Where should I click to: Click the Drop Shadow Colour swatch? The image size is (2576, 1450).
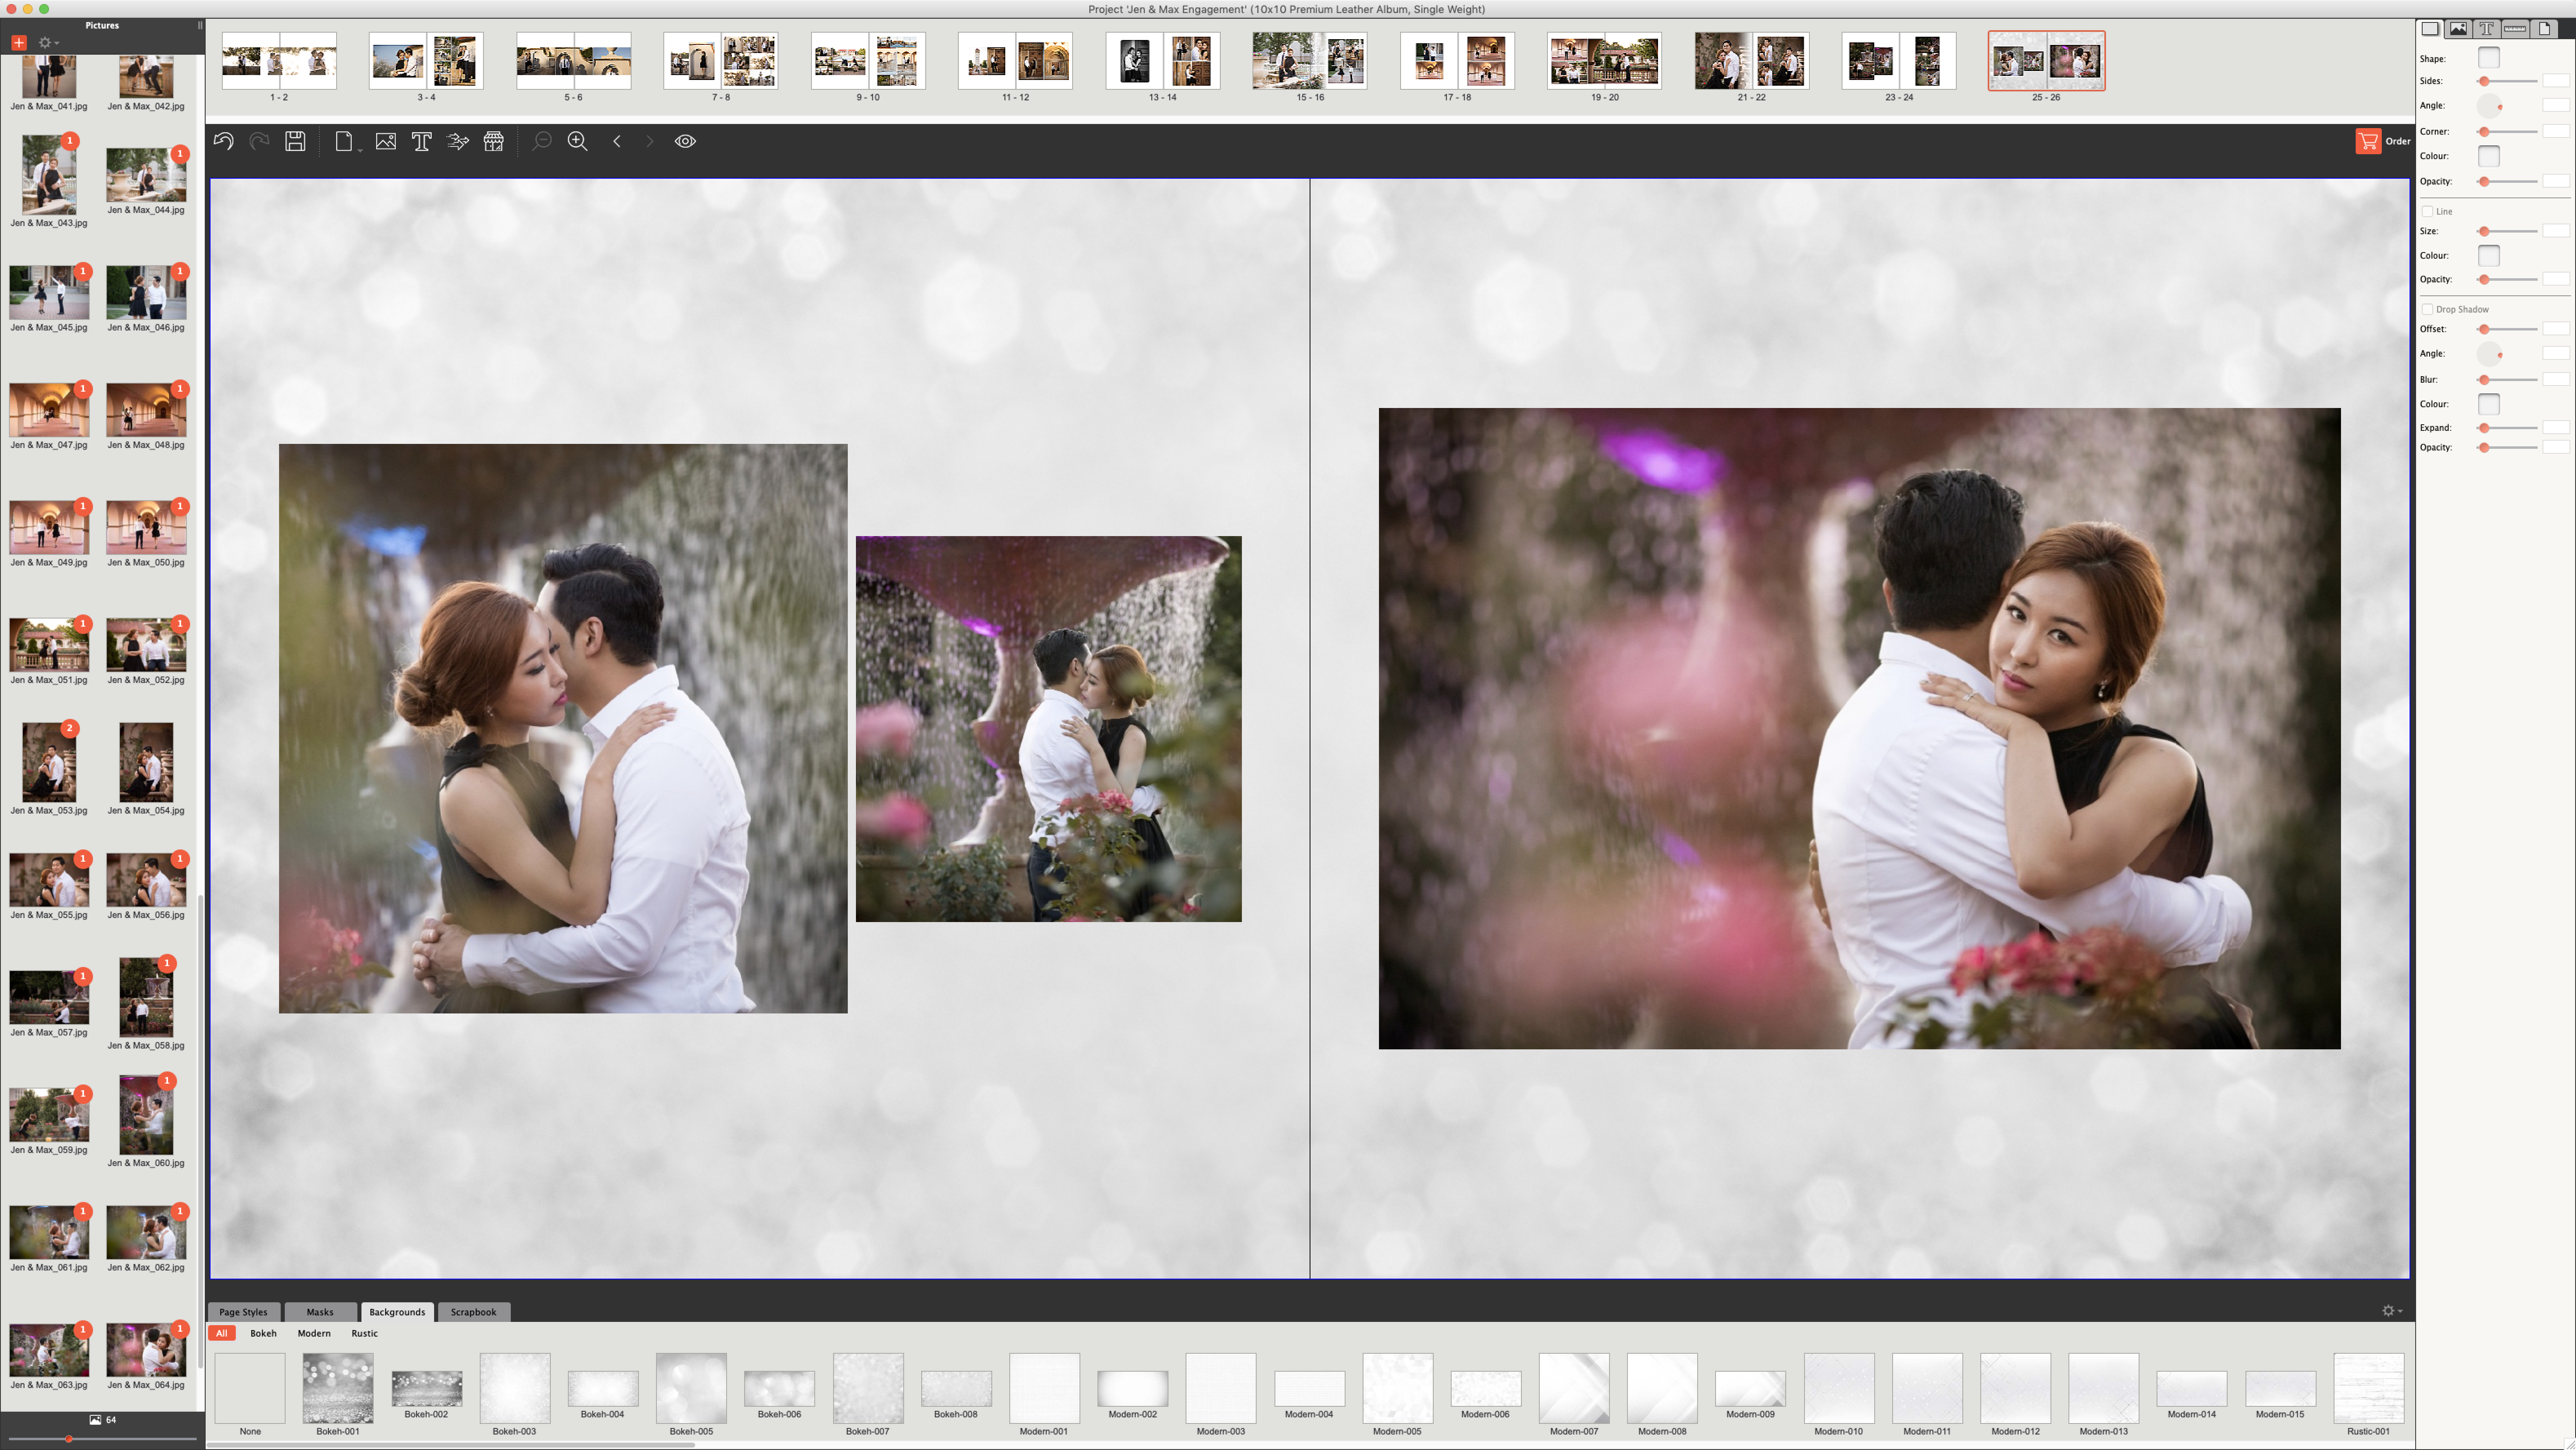[2489, 404]
